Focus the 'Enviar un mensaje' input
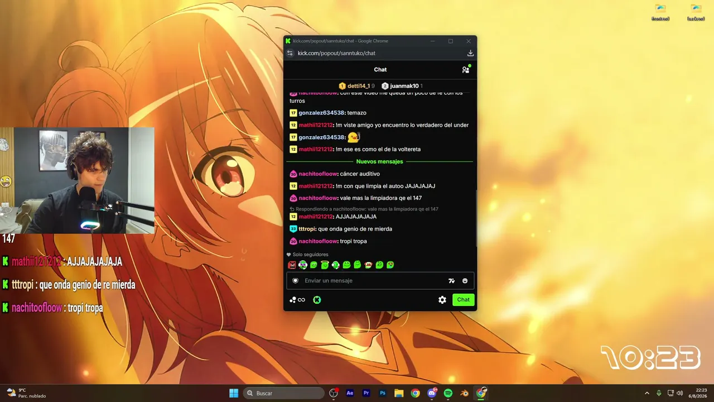 click(x=380, y=281)
